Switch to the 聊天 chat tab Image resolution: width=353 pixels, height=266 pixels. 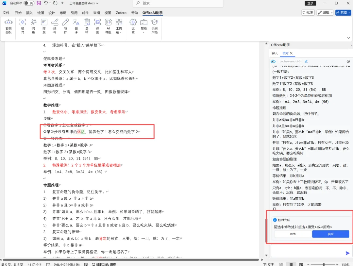(x=275, y=53)
